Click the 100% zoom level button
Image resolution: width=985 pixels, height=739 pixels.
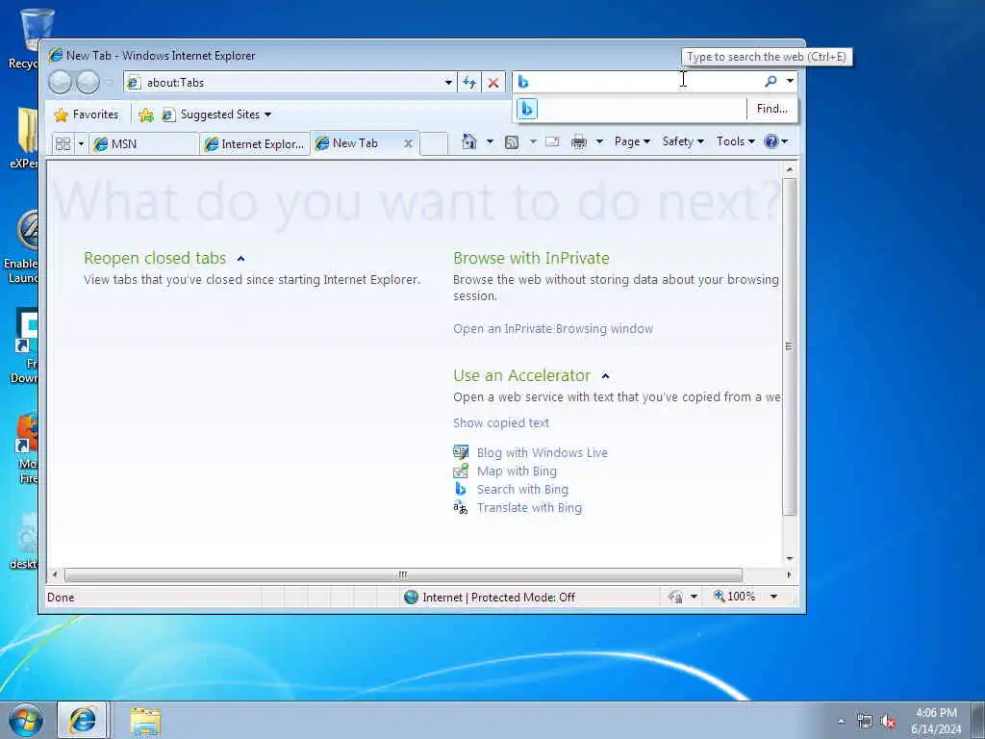click(734, 596)
